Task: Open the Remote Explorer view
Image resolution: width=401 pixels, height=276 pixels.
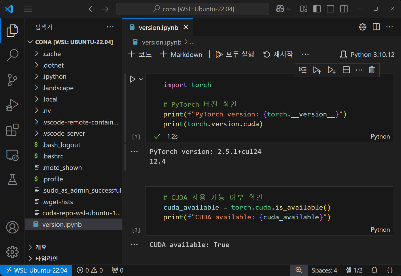Action: pyautogui.click(x=12, y=155)
